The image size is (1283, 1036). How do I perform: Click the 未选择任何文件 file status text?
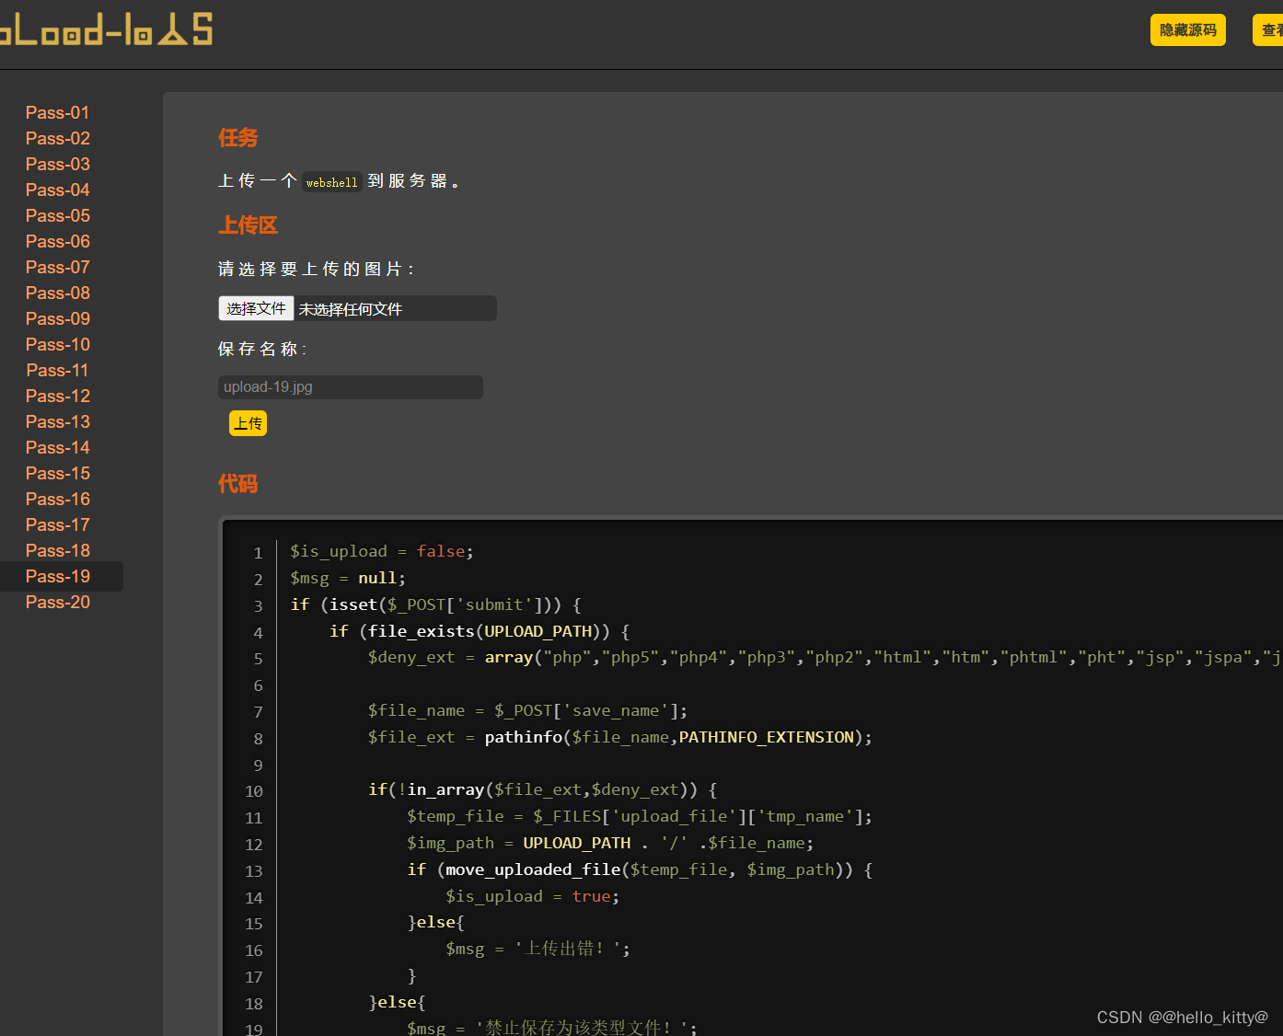click(351, 309)
